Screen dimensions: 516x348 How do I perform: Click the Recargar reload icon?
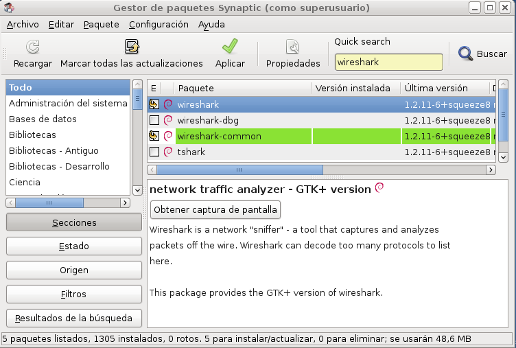click(32, 47)
